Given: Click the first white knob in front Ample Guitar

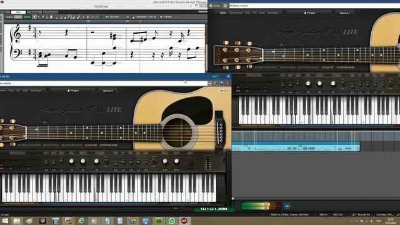Looking at the screenshot, I should click(71, 161).
